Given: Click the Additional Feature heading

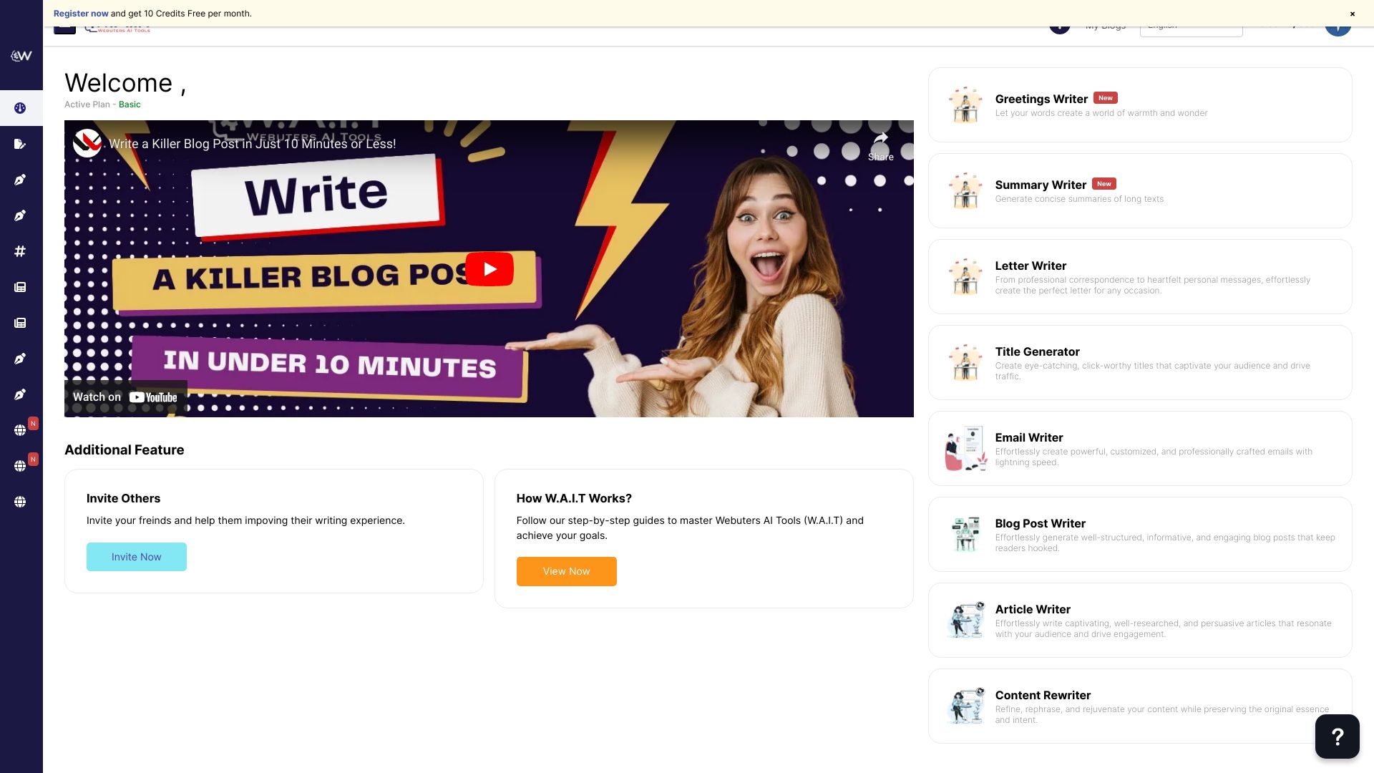Looking at the screenshot, I should (x=125, y=449).
